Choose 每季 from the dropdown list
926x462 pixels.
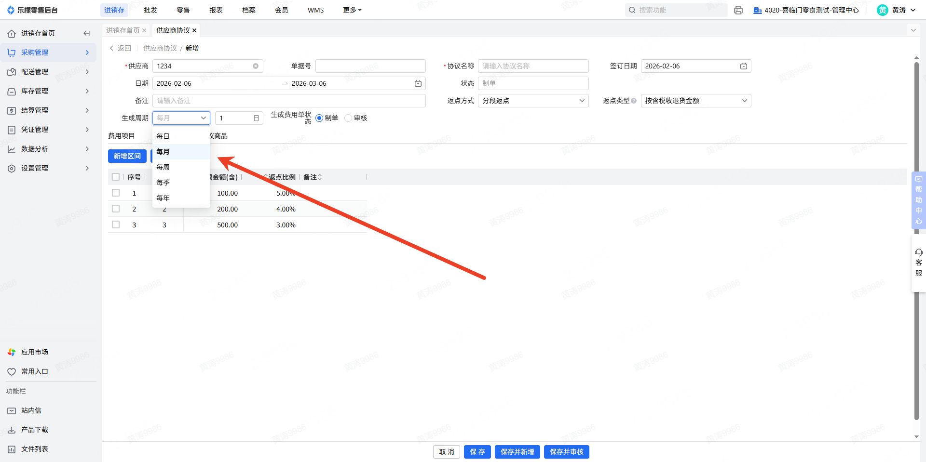181,183
